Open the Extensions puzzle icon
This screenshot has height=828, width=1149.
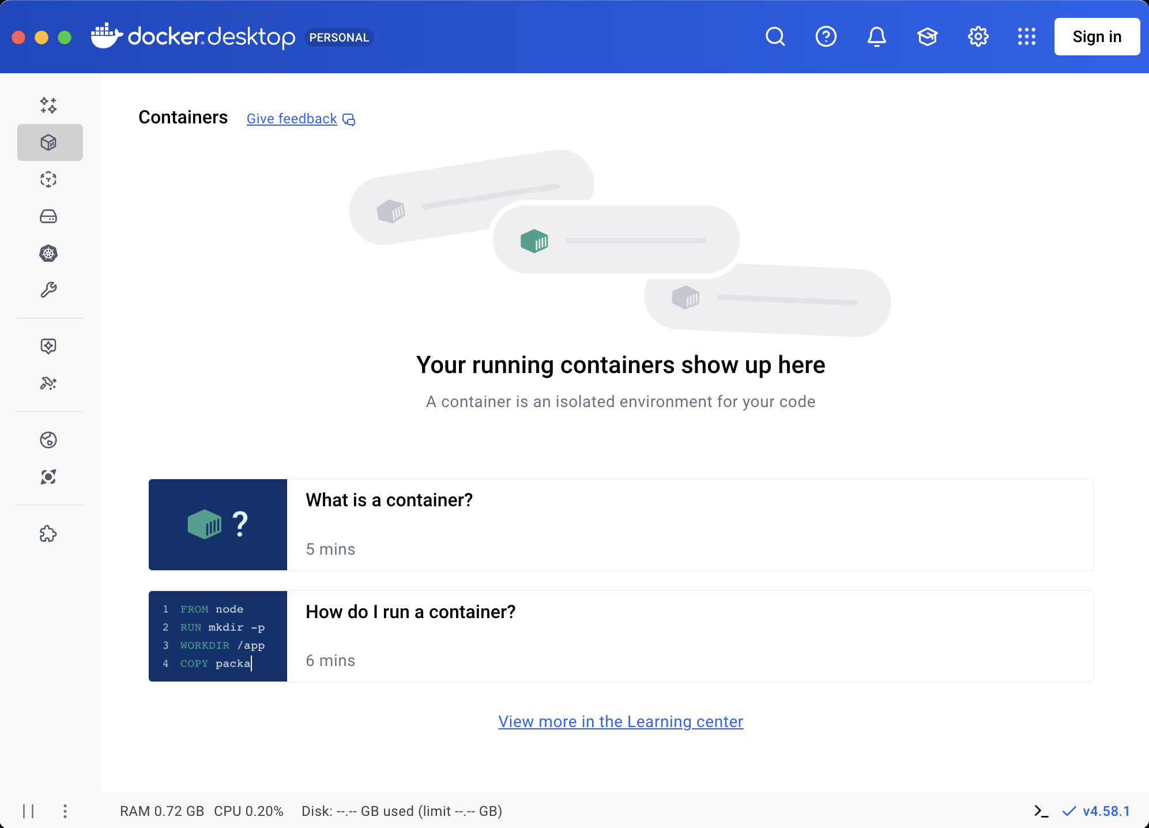[x=48, y=534]
